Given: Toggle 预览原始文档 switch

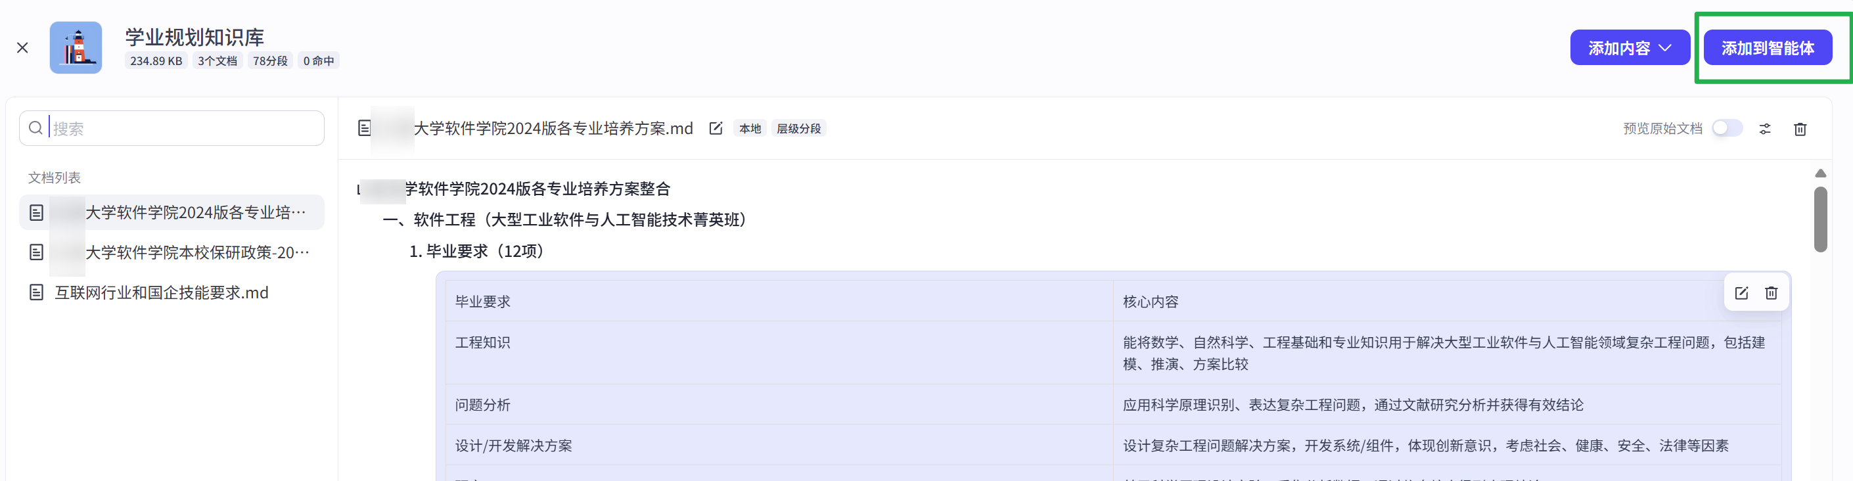Looking at the screenshot, I should pos(1726,129).
